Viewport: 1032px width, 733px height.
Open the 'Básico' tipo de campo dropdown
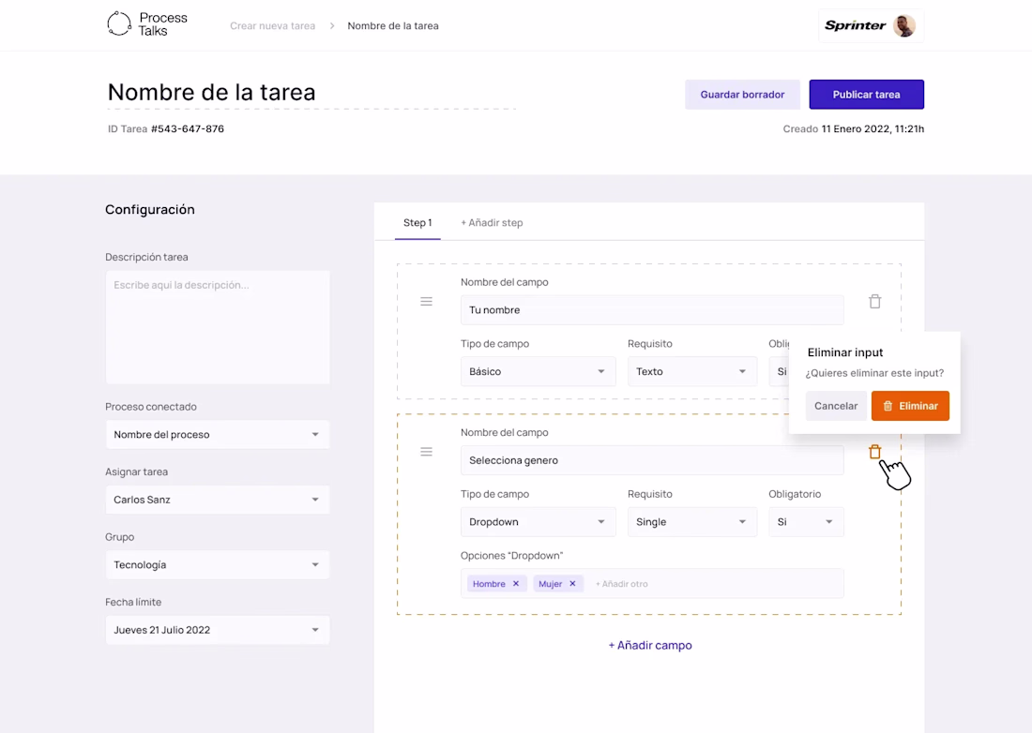tap(538, 371)
